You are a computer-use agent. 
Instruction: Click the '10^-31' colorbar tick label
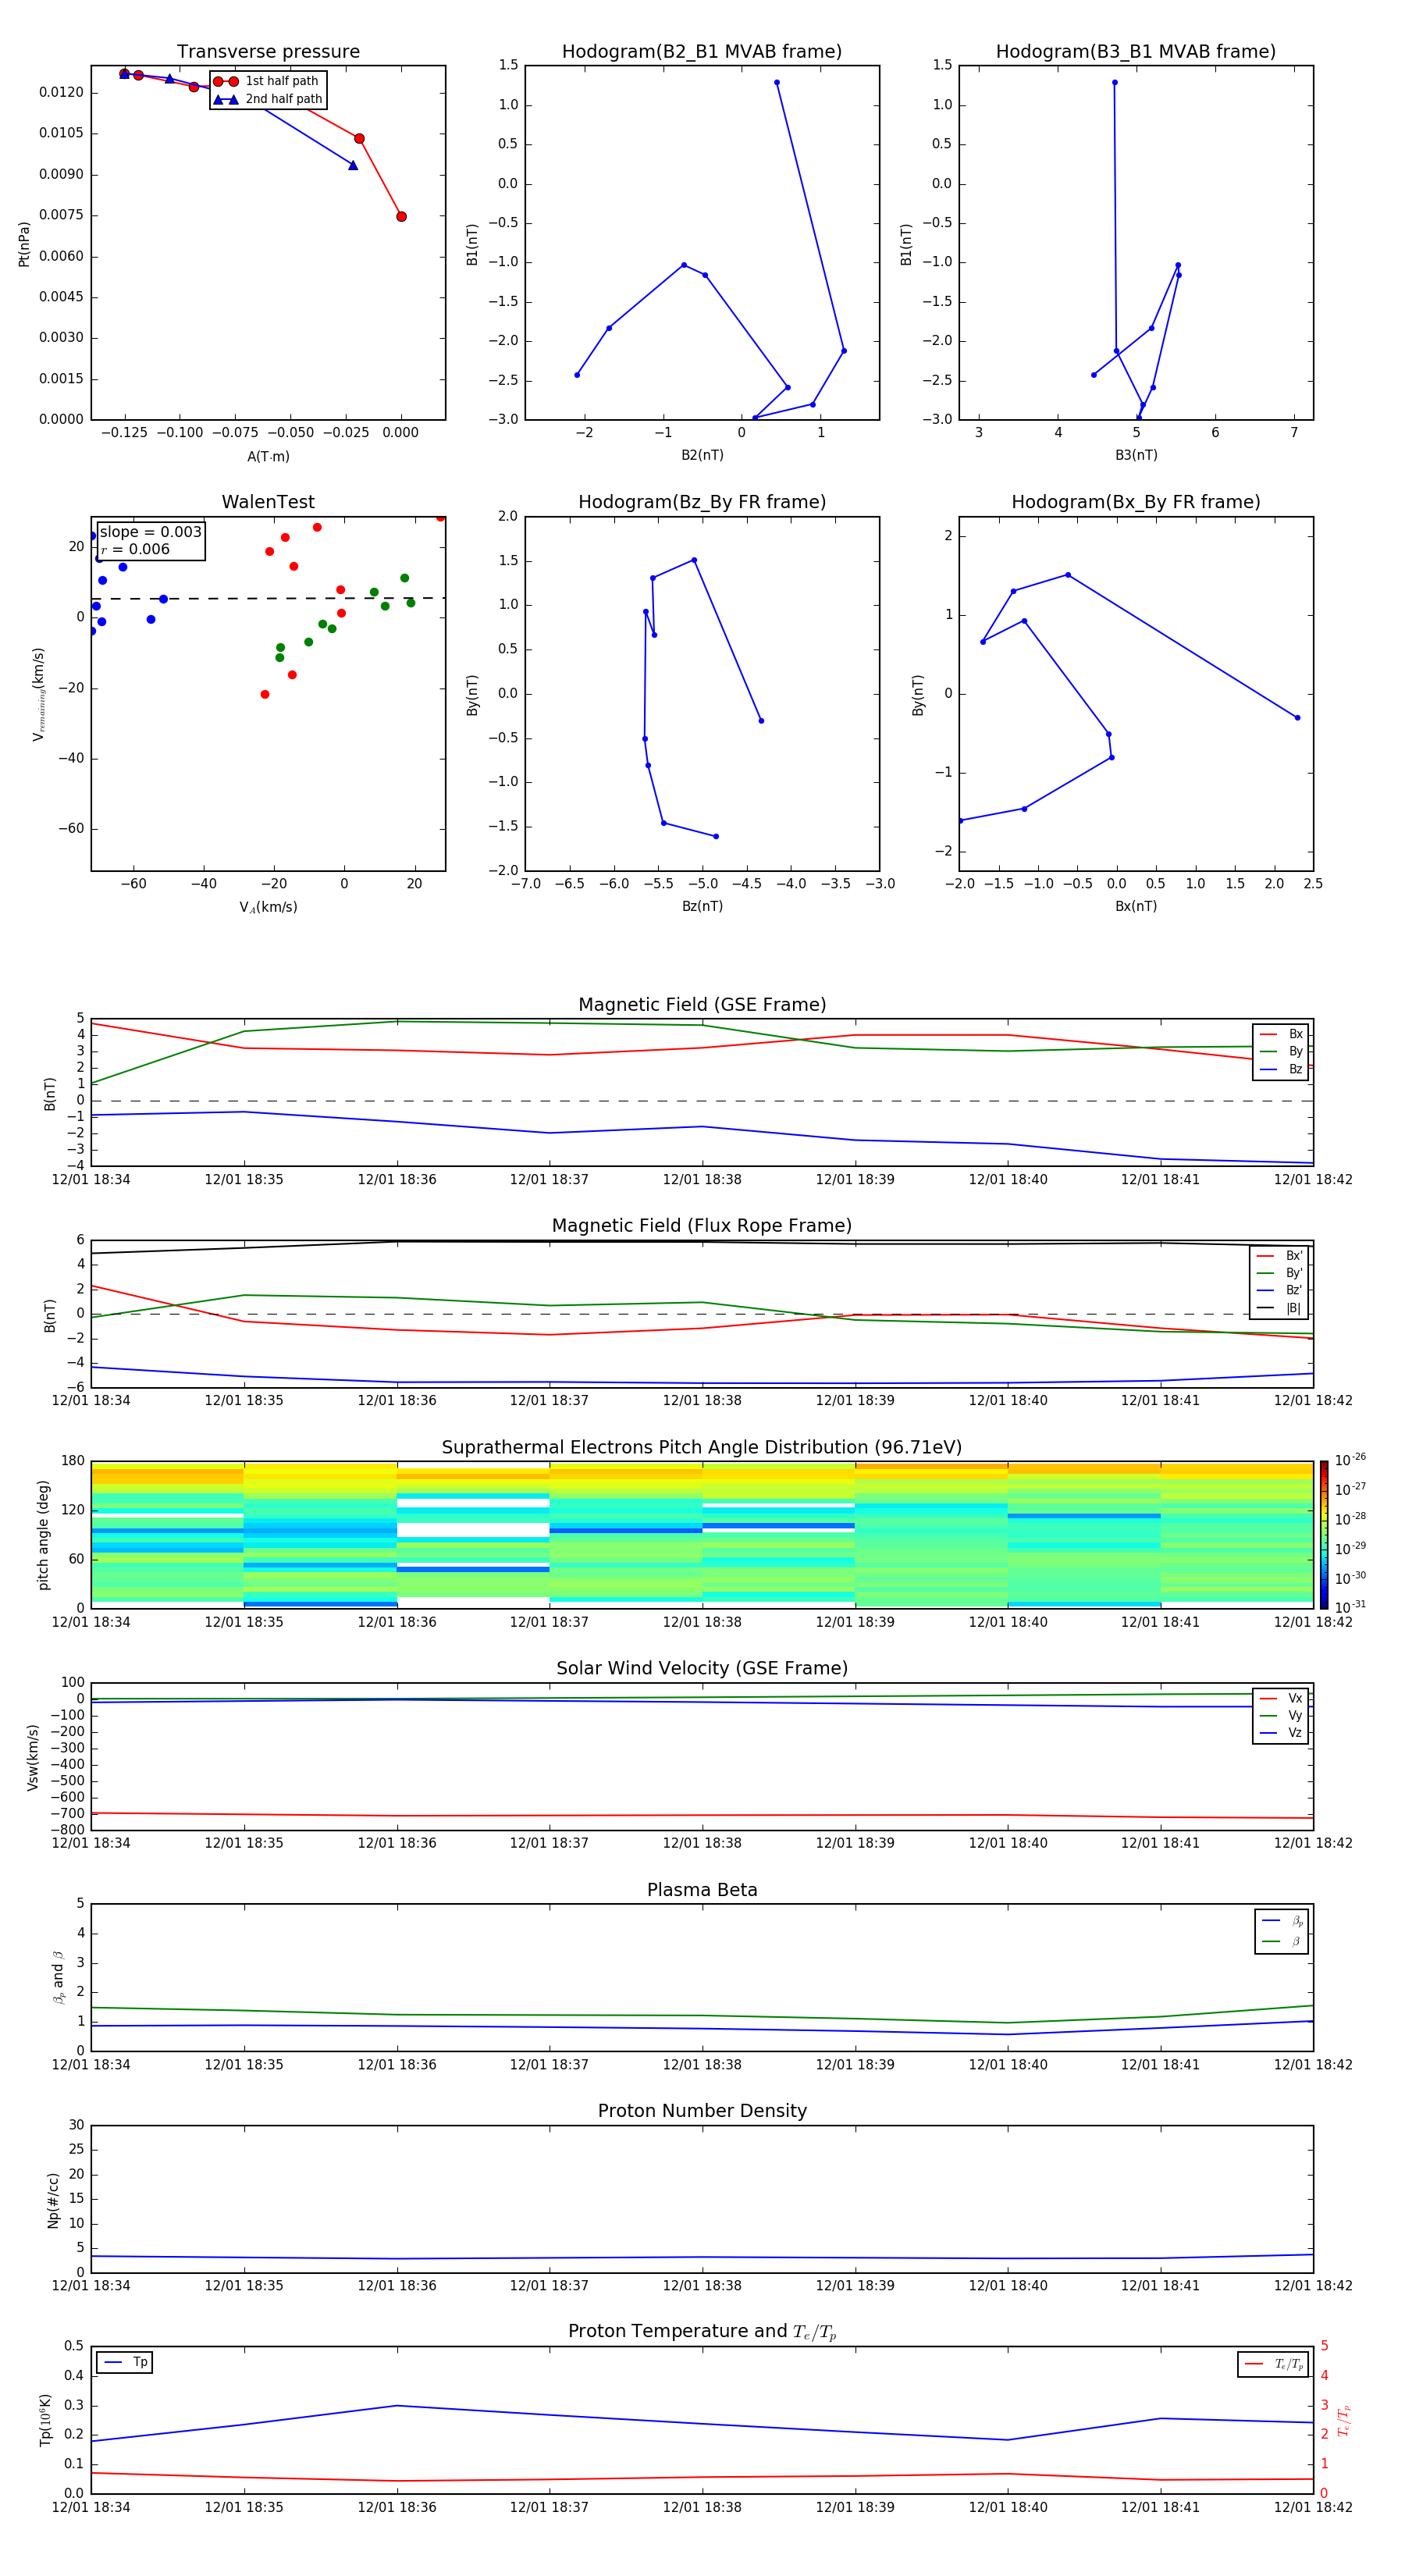coord(1350,1607)
